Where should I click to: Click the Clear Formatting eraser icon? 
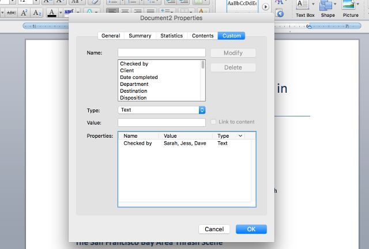click(x=93, y=2)
